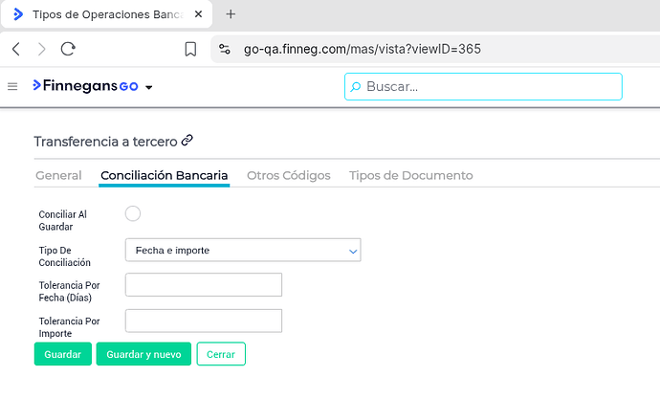Click the Tolerancia Por Importe field

point(204,321)
